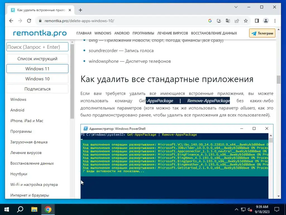Reload the remontka.pro page
This screenshot has width=286, height=215.
(x=29, y=21)
